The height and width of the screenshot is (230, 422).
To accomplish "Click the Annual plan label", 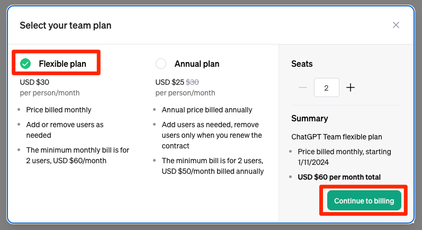I will point(197,64).
